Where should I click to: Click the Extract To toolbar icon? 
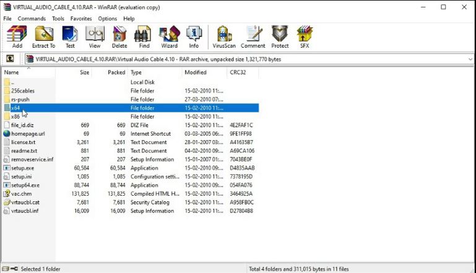[x=44, y=37]
